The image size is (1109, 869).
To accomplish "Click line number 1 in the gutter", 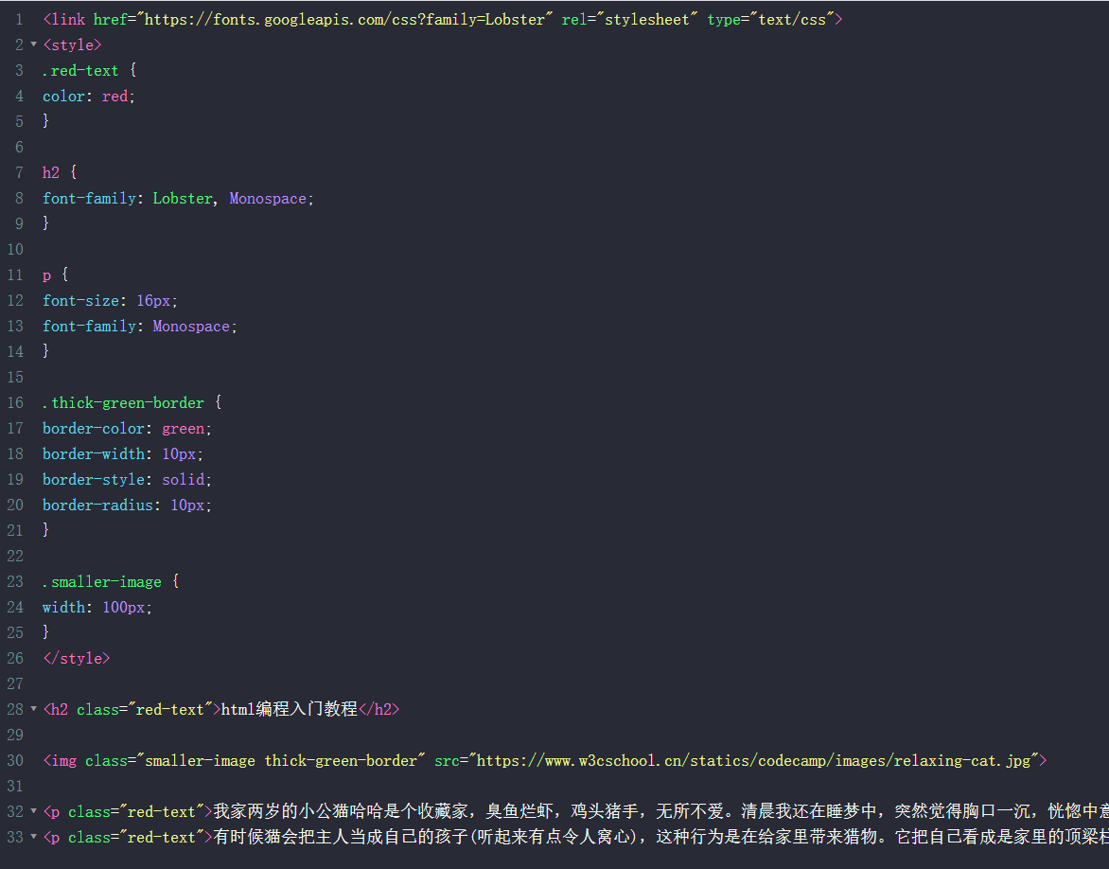I will (x=19, y=19).
